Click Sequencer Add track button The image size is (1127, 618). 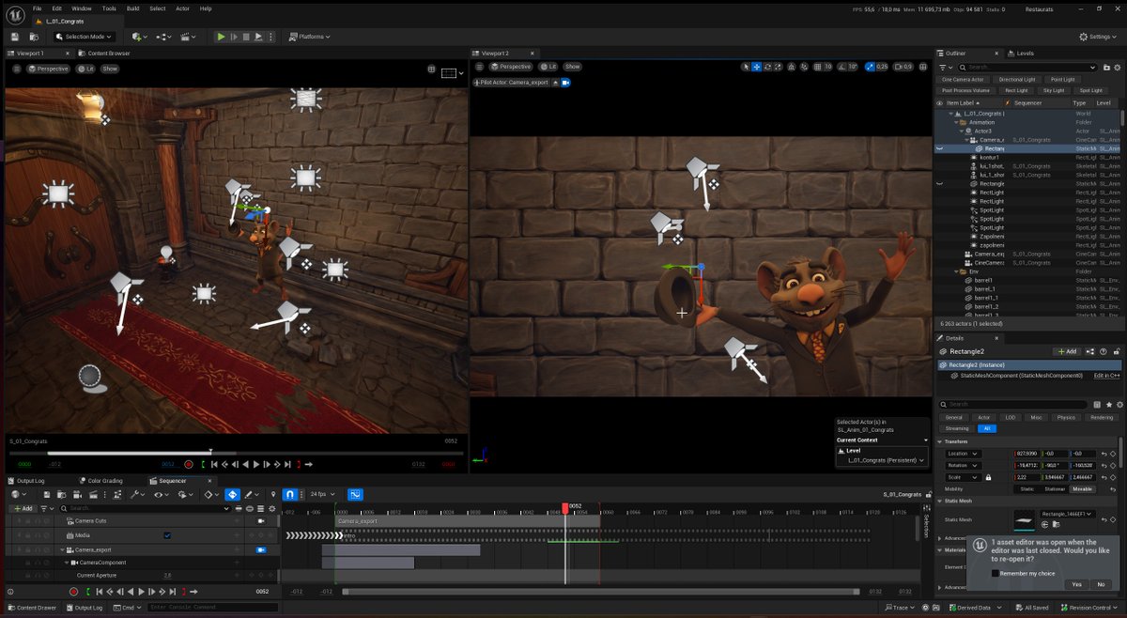[x=22, y=508]
